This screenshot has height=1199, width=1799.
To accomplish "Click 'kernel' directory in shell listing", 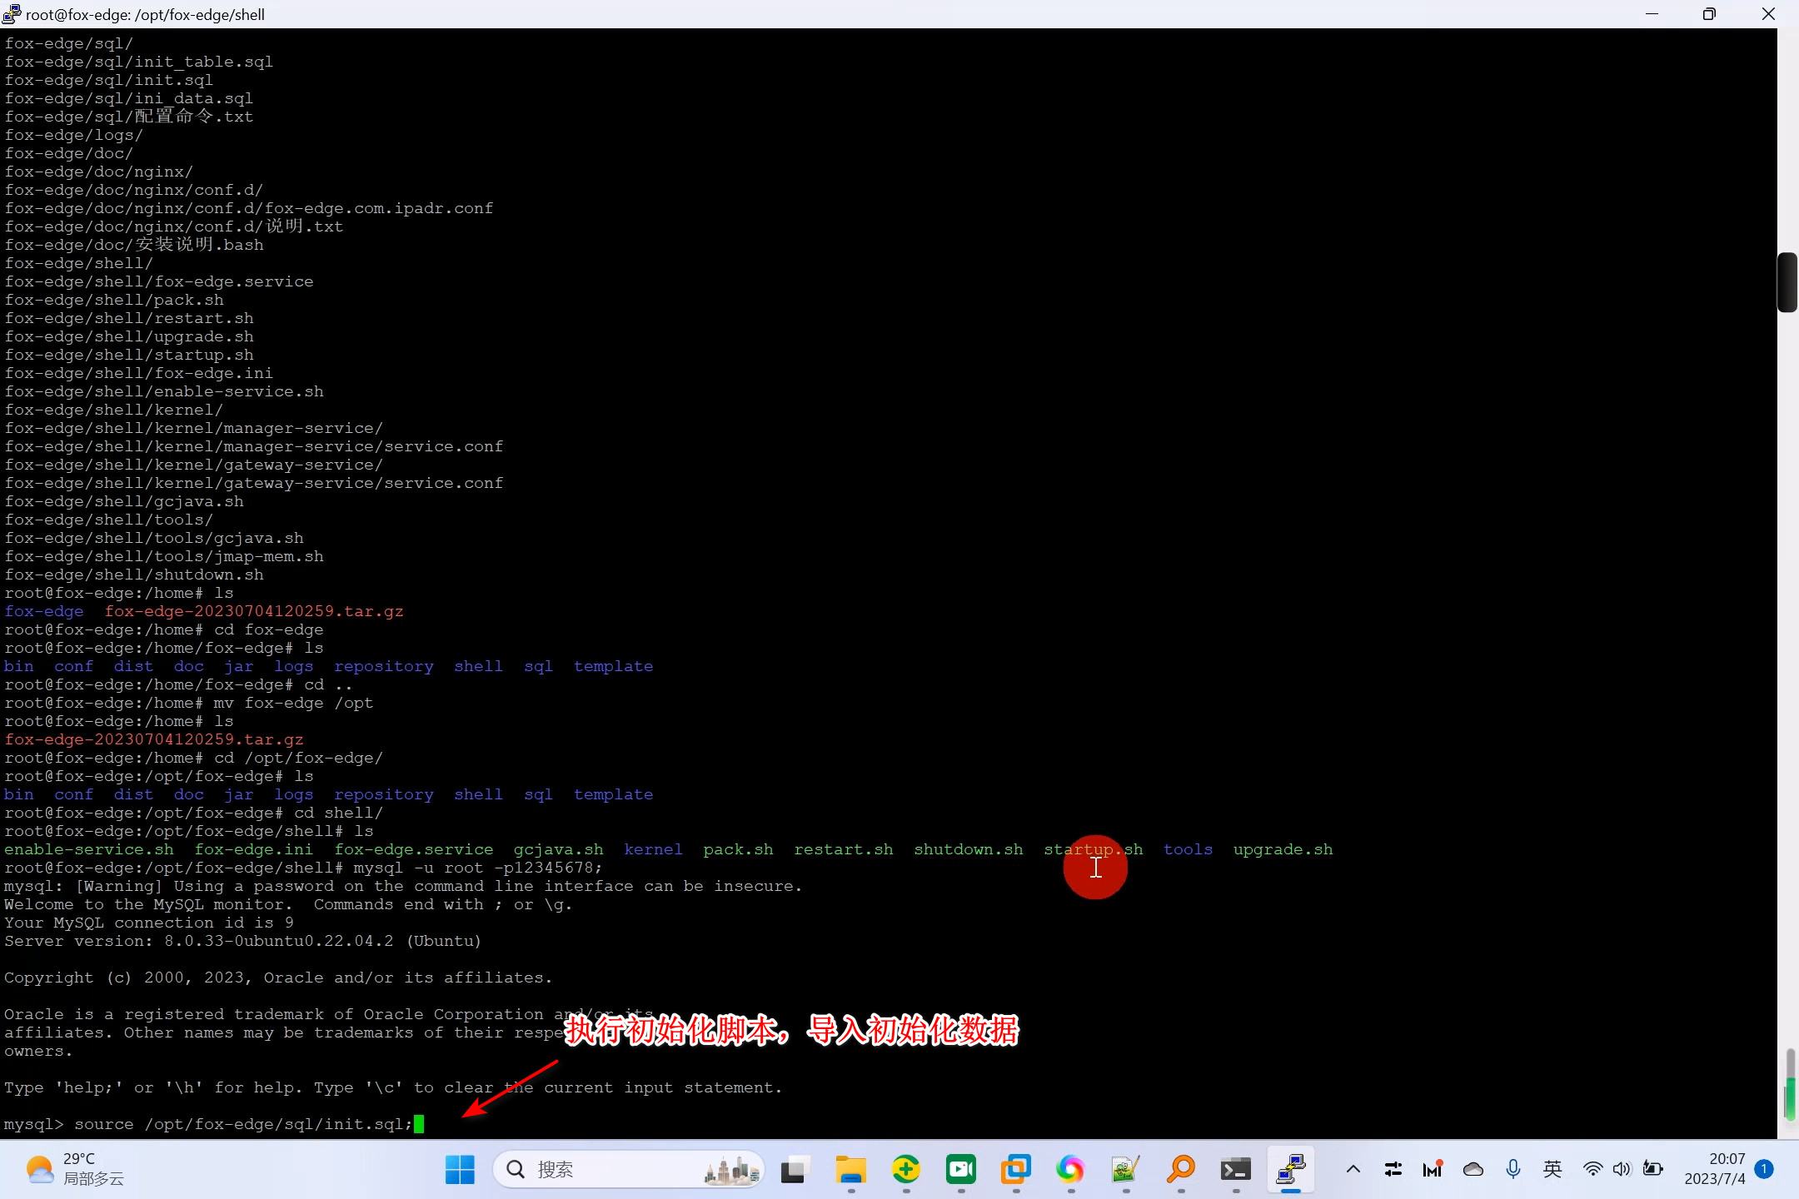I will 653,849.
